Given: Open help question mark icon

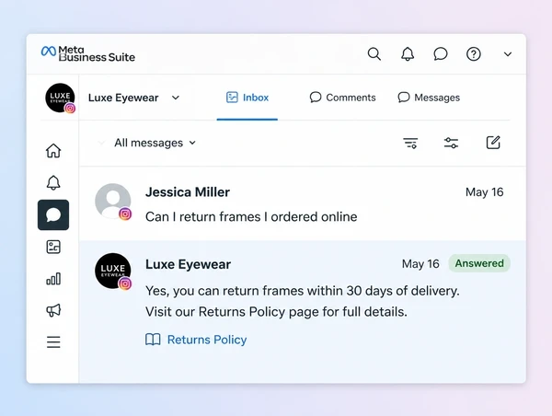Looking at the screenshot, I should [x=474, y=54].
